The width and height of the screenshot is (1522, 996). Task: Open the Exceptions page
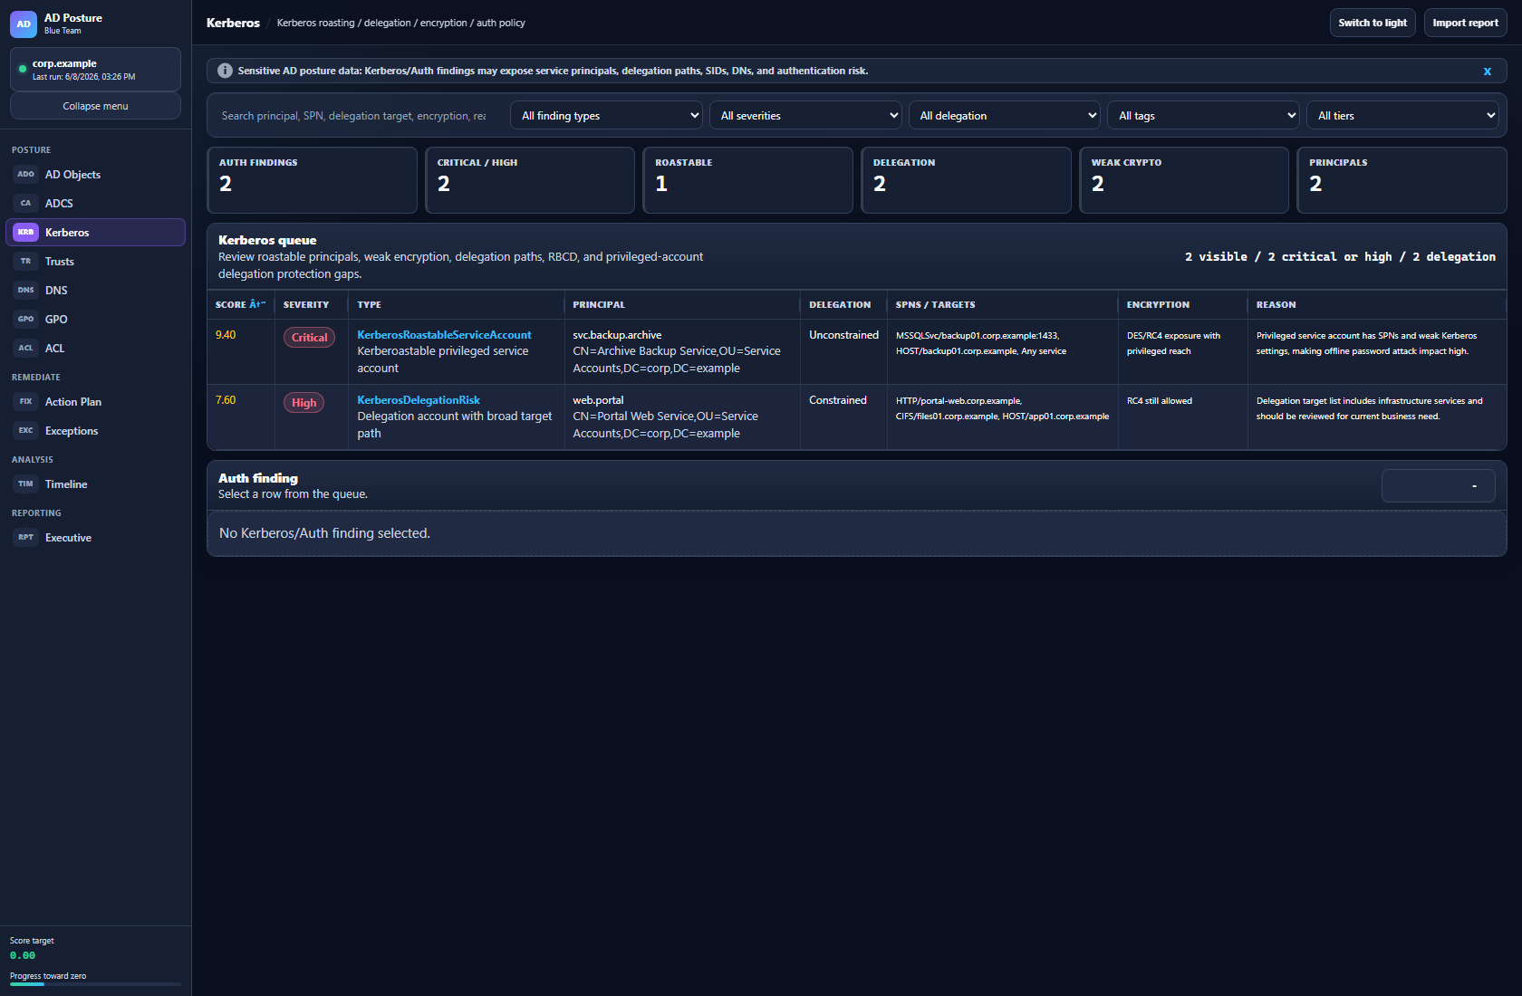[x=95, y=431]
